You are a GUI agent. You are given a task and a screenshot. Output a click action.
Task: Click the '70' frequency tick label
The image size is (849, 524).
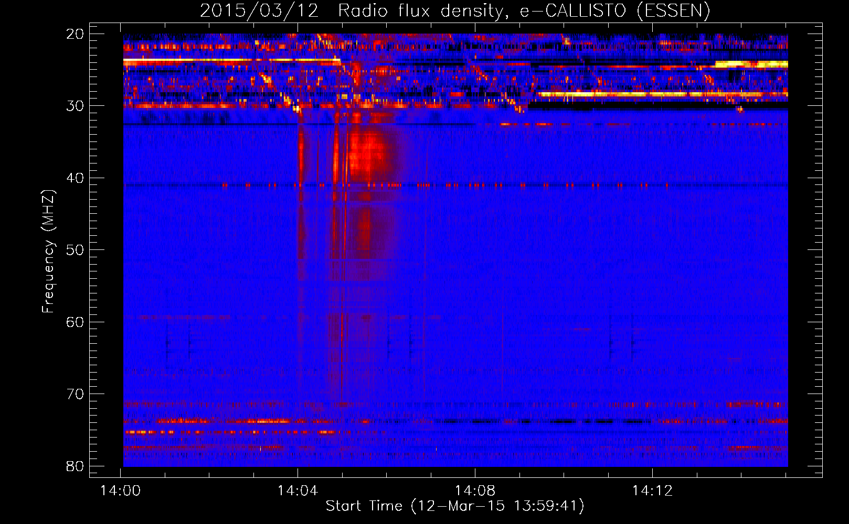click(75, 394)
